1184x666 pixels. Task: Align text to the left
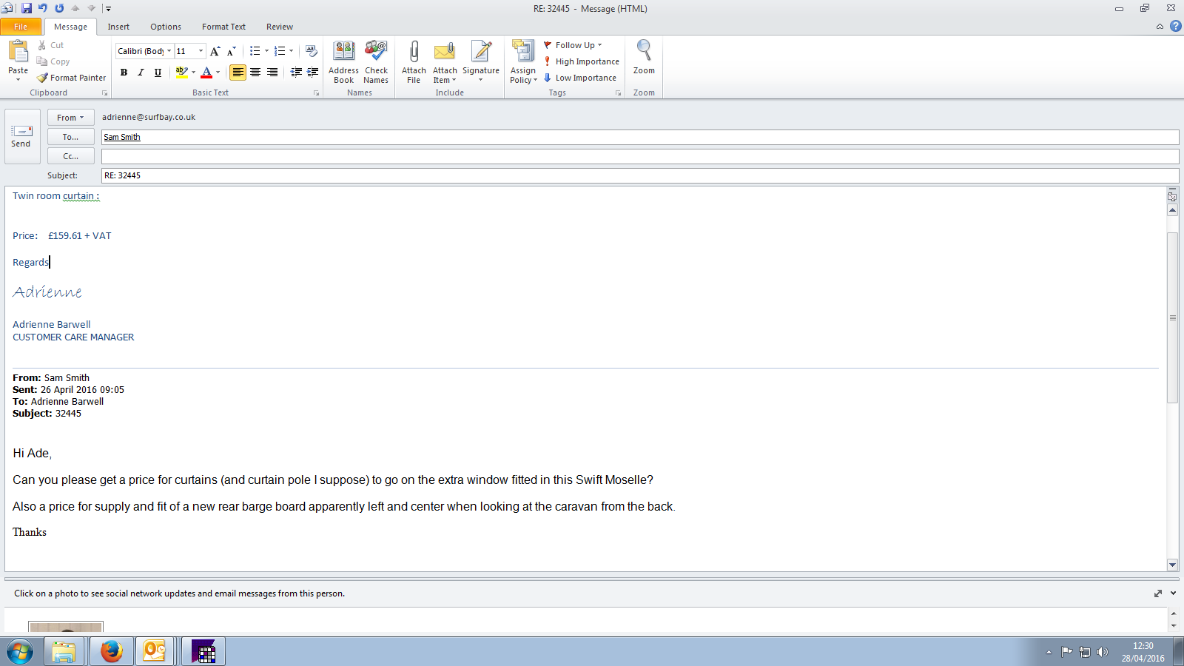coord(238,73)
